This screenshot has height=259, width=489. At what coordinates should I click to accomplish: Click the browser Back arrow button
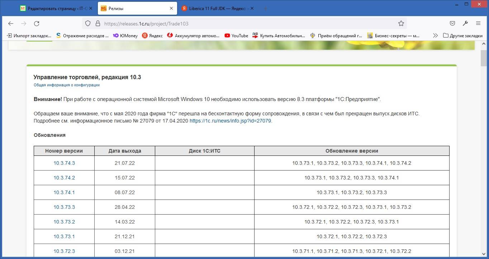(11, 24)
